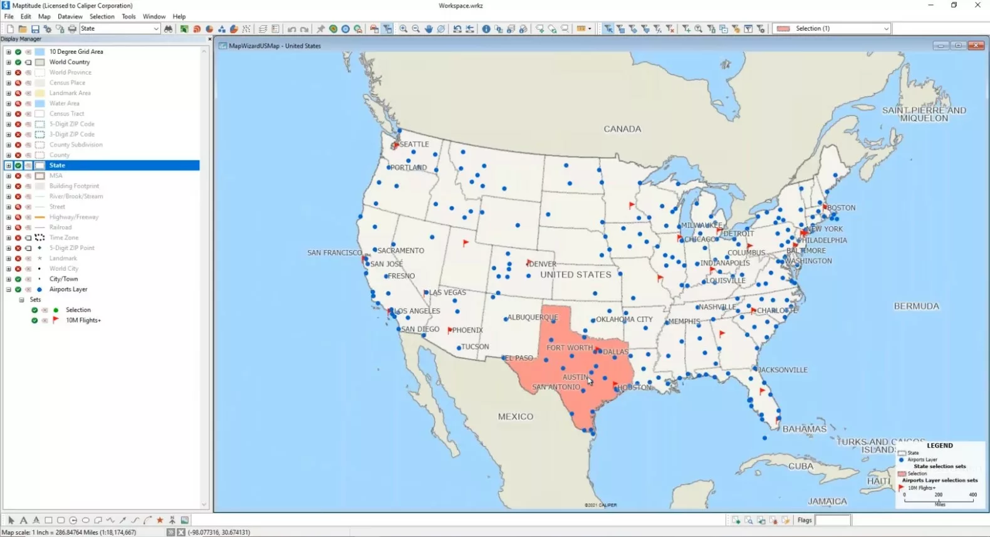The image size is (990, 537).
Task: Click the 10 Degree Grid Area color swatch
Action: (x=39, y=52)
